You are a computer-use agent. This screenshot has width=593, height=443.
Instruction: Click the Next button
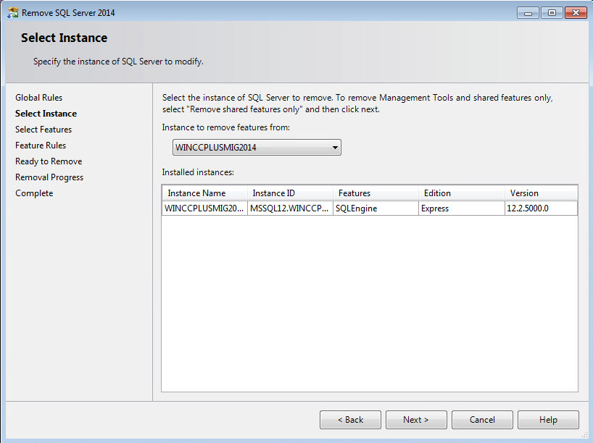[416, 420]
